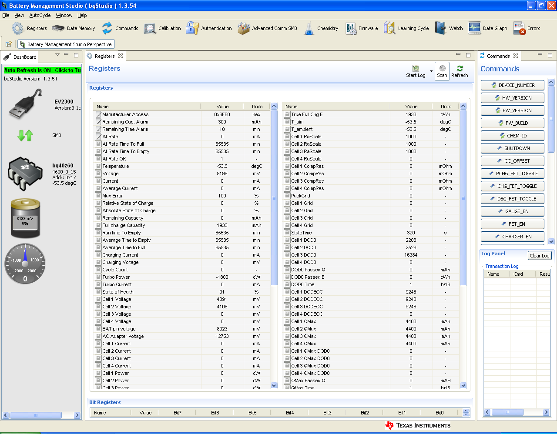Open the dropdown arrow next to Start Log
This screenshot has width=557, height=434.
[x=431, y=71]
